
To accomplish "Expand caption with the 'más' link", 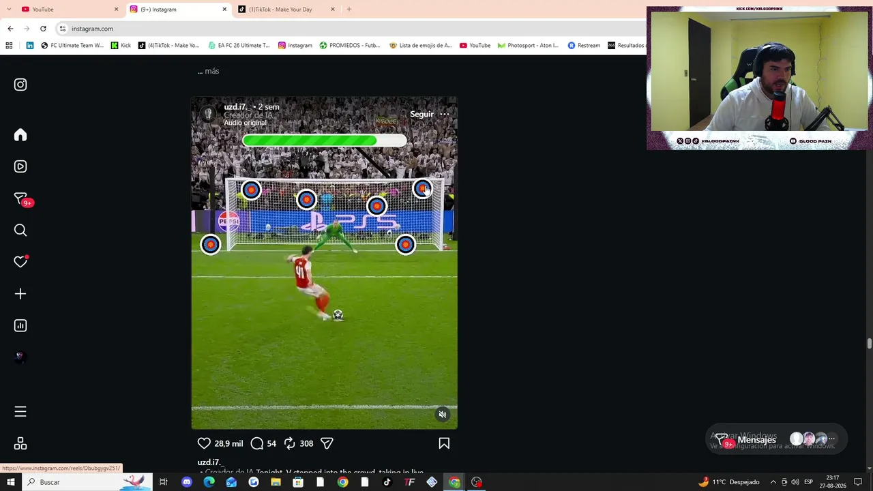I will [211, 71].
